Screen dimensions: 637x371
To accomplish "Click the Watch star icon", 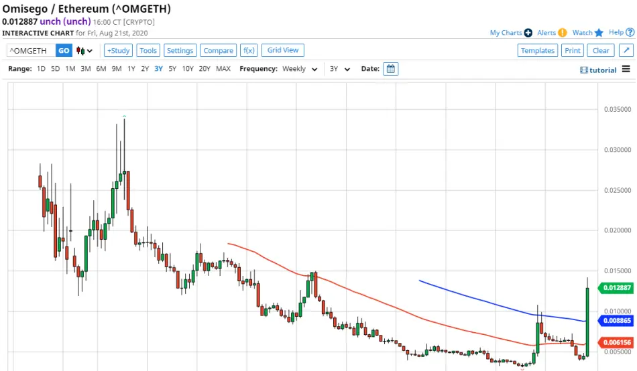I will point(599,33).
